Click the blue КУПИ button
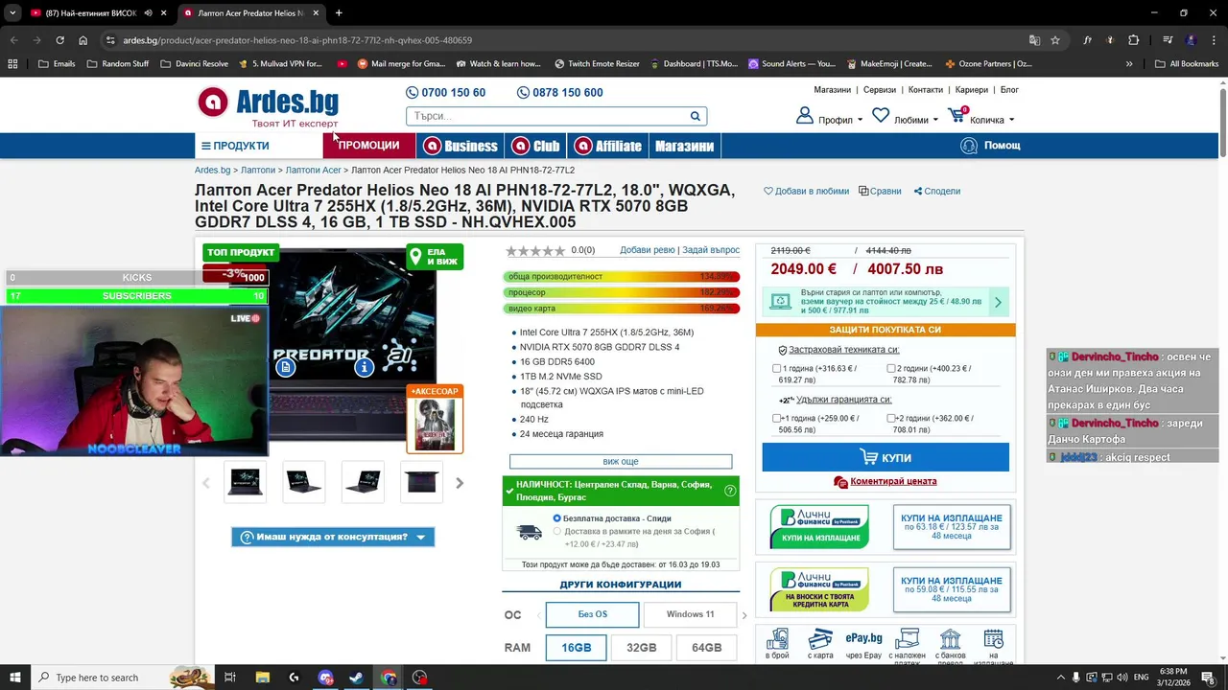The width and height of the screenshot is (1228, 690). [886, 457]
